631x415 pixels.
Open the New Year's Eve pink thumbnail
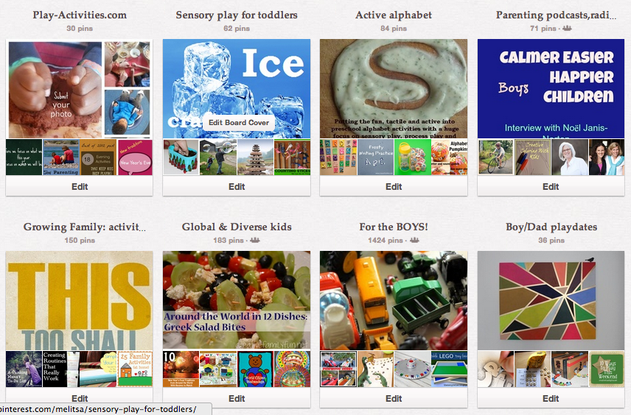[x=135, y=157]
